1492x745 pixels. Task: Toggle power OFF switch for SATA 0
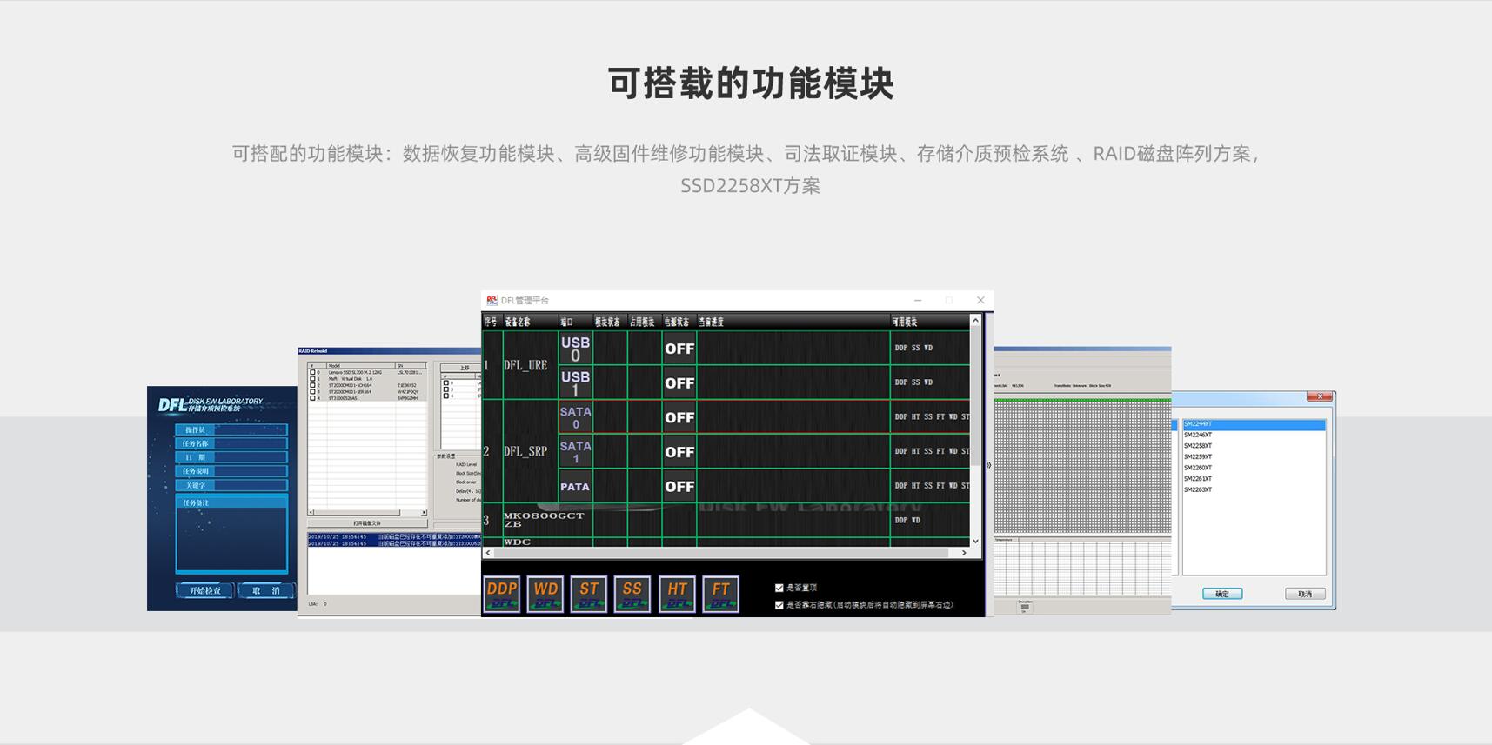[x=679, y=418]
